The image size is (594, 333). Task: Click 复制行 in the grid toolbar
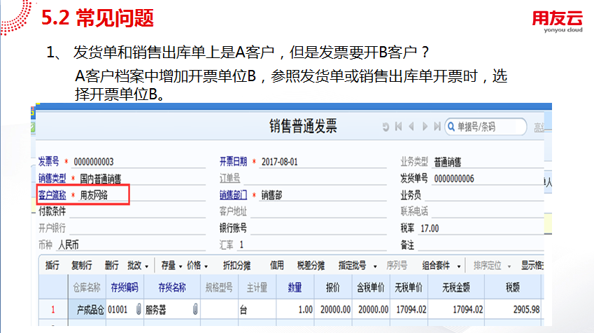(81, 266)
